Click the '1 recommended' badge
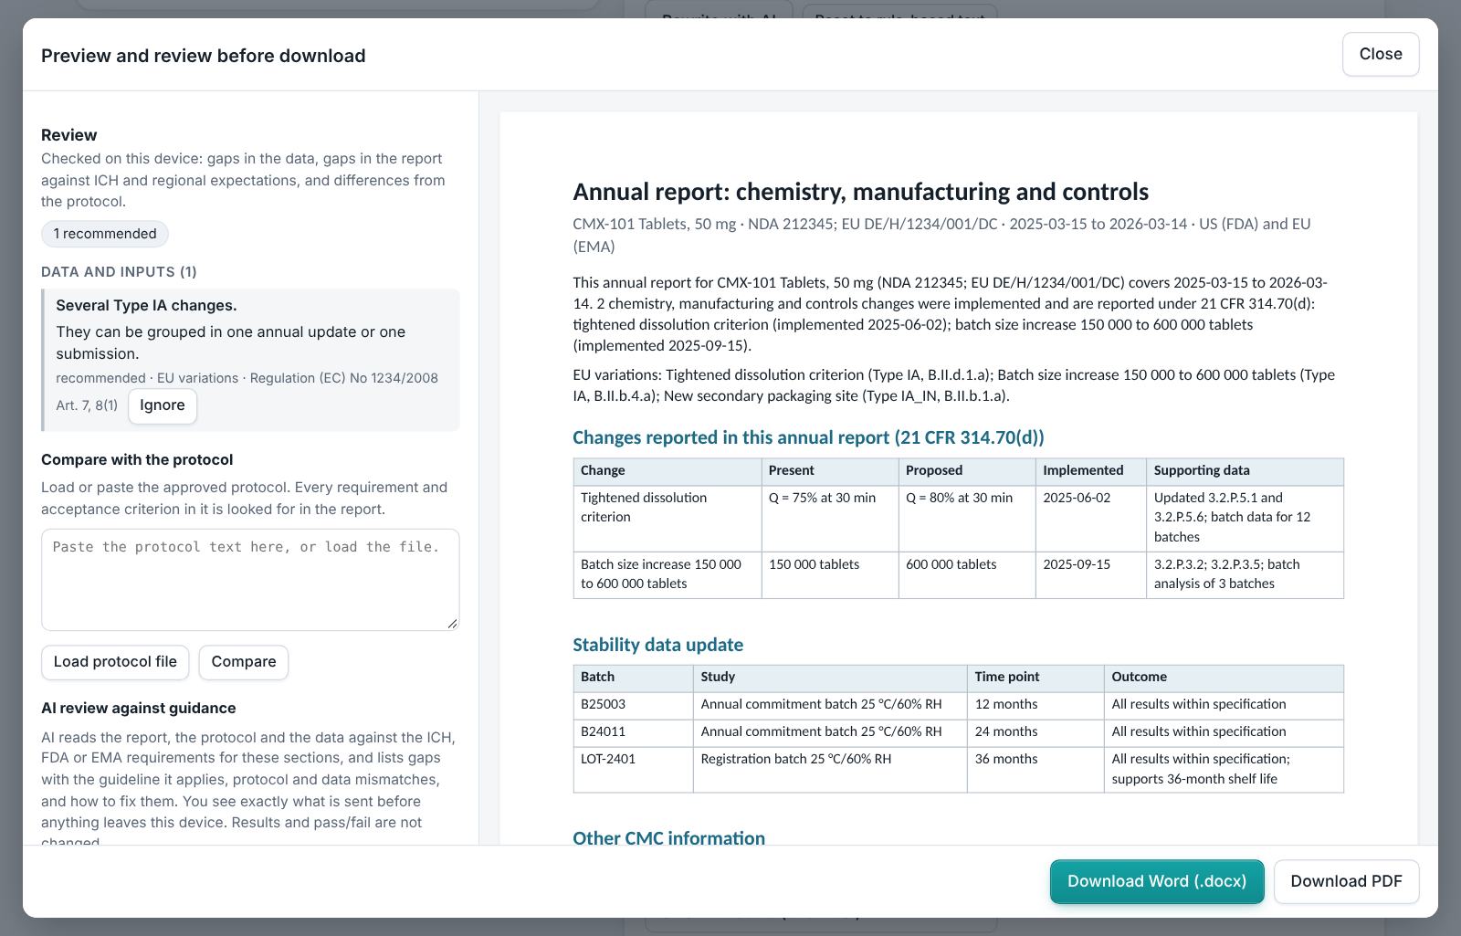The height and width of the screenshot is (936, 1461). tap(105, 234)
